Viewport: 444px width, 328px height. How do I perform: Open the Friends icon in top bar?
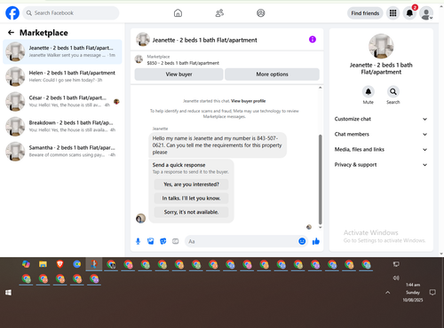coord(219,13)
